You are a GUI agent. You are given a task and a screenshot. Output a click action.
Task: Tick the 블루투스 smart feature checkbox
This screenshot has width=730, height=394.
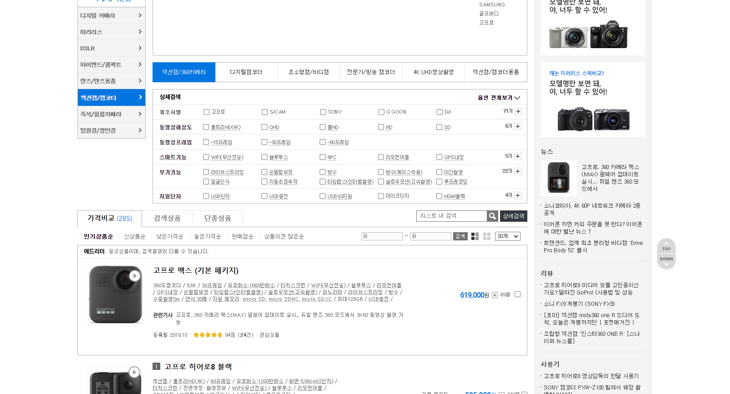pos(264,157)
